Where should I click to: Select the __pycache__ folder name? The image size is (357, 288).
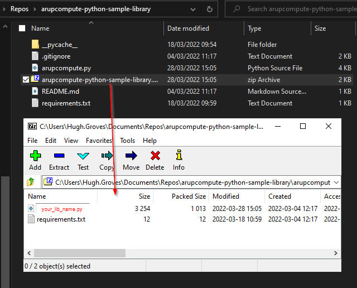[x=60, y=45]
